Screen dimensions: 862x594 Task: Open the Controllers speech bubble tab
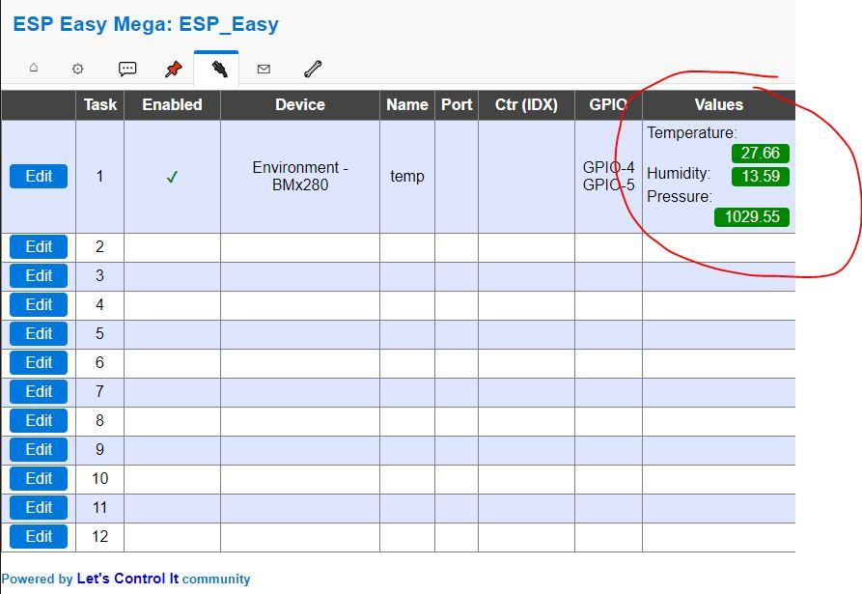click(x=127, y=69)
